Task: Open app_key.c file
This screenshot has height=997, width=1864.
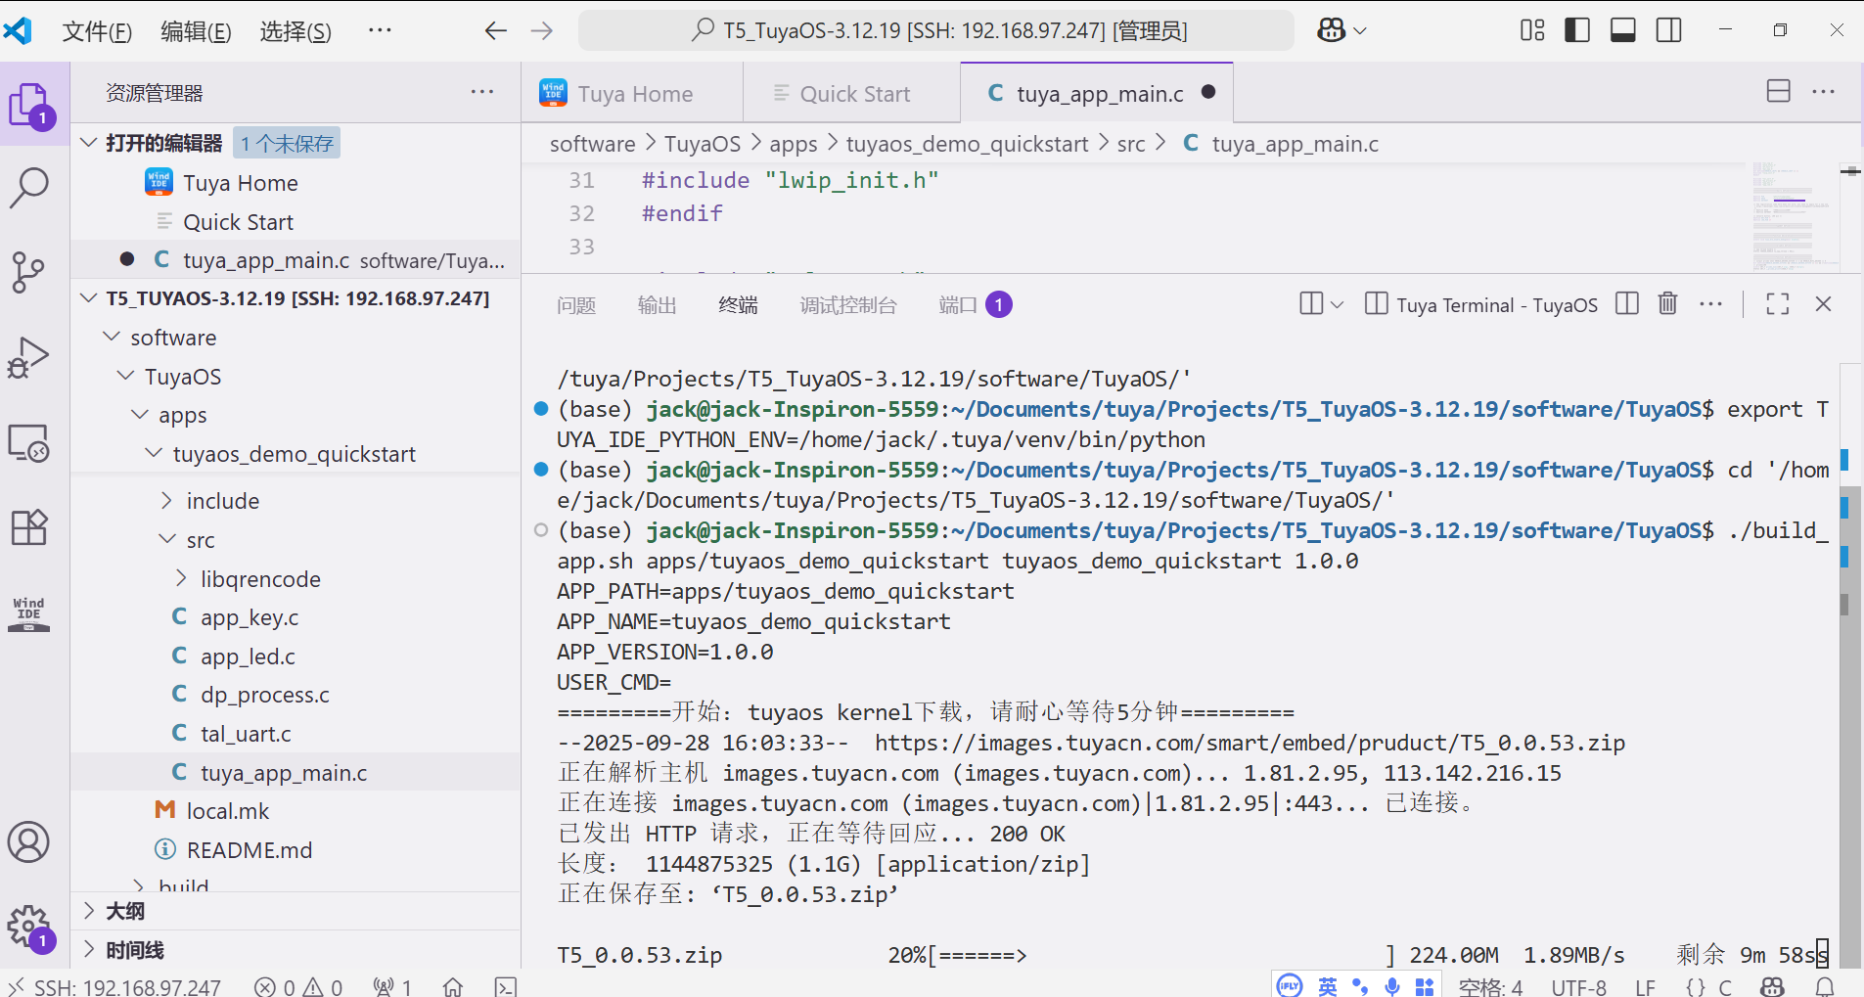Action: pos(249,617)
